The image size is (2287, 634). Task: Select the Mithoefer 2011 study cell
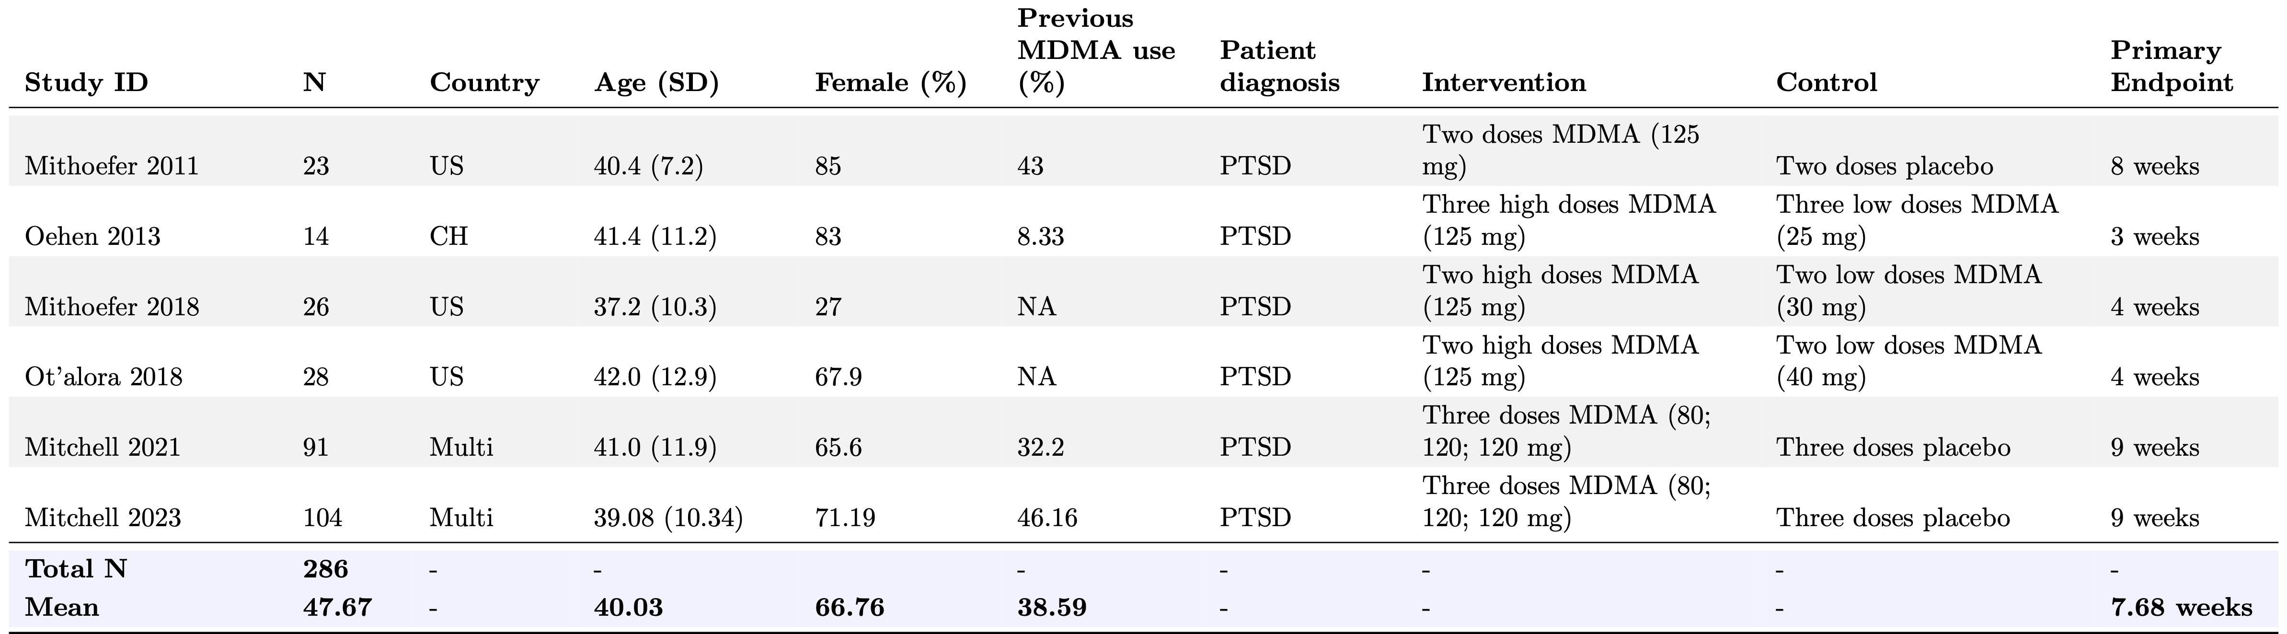point(112,166)
